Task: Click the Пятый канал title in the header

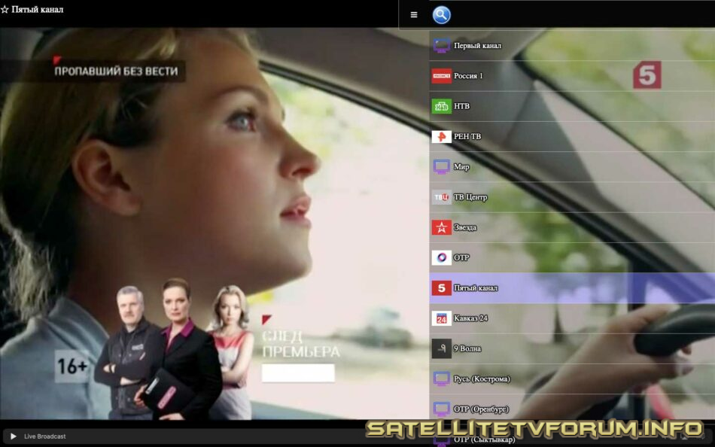Action: pyautogui.click(x=38, y=9)
